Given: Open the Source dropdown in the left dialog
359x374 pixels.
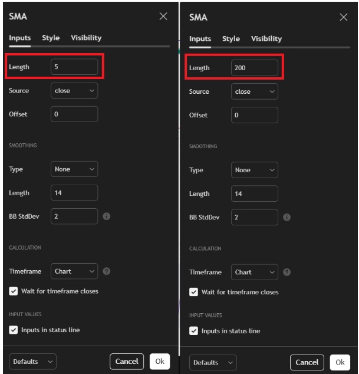Looking at the screenshot, I should tap(74, 91).
